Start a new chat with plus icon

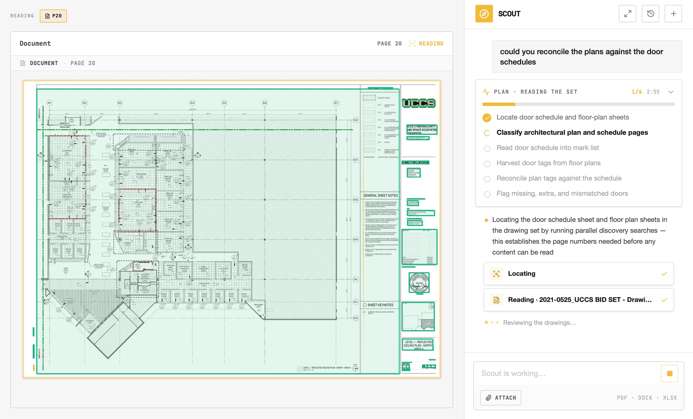(673, 14)
